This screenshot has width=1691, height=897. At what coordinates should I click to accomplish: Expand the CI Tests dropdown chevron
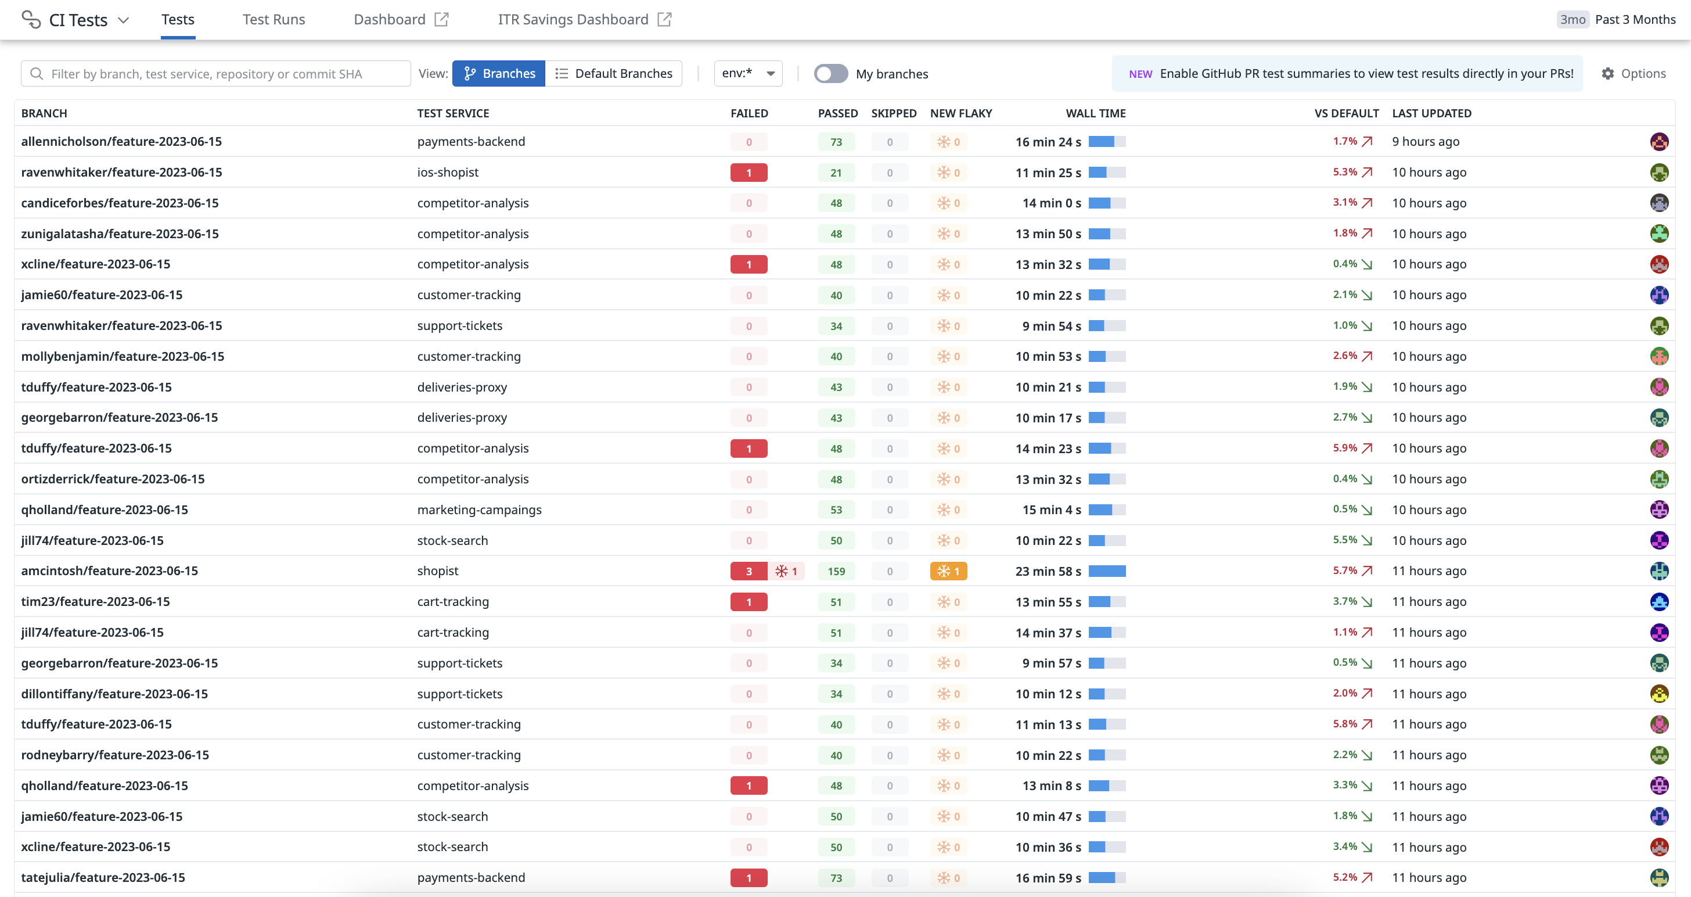click(x=124, y=20)
